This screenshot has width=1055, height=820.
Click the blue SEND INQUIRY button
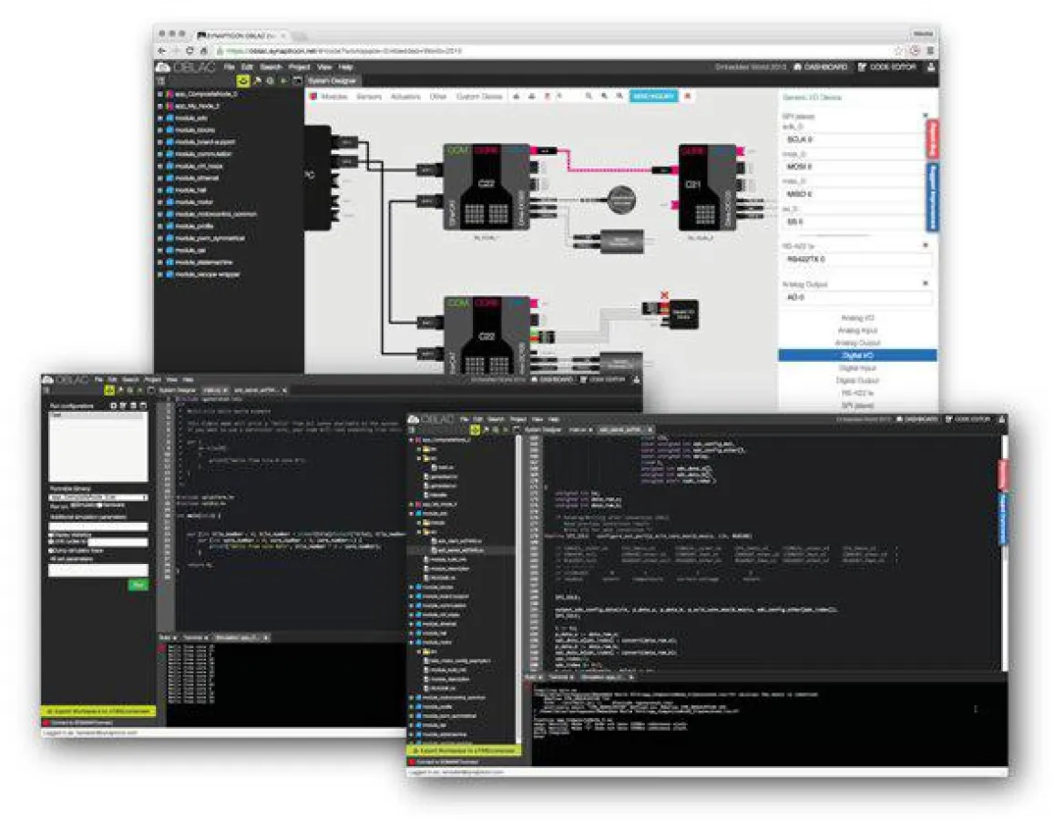coord(653,95)
